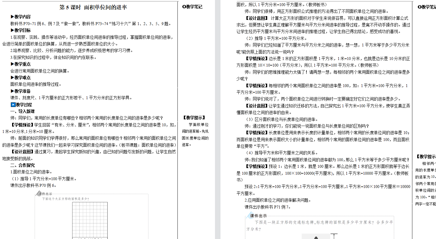Click the '▶教学准备' section heading

[x=20, y=91]
